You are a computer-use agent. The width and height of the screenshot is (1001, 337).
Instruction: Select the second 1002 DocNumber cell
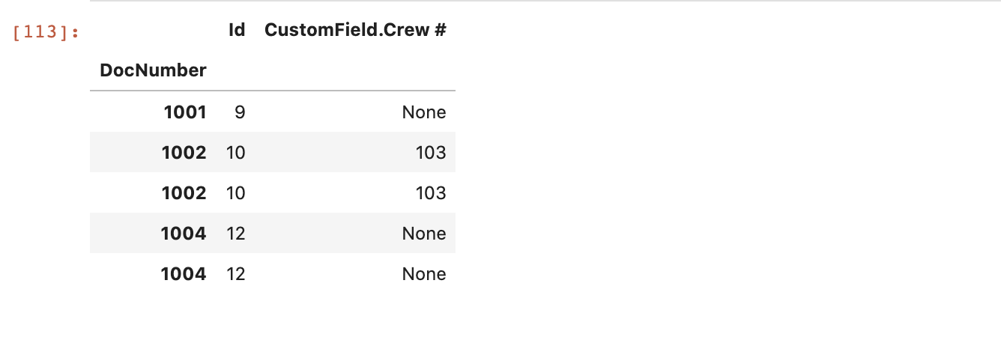[x=184, y=193]
